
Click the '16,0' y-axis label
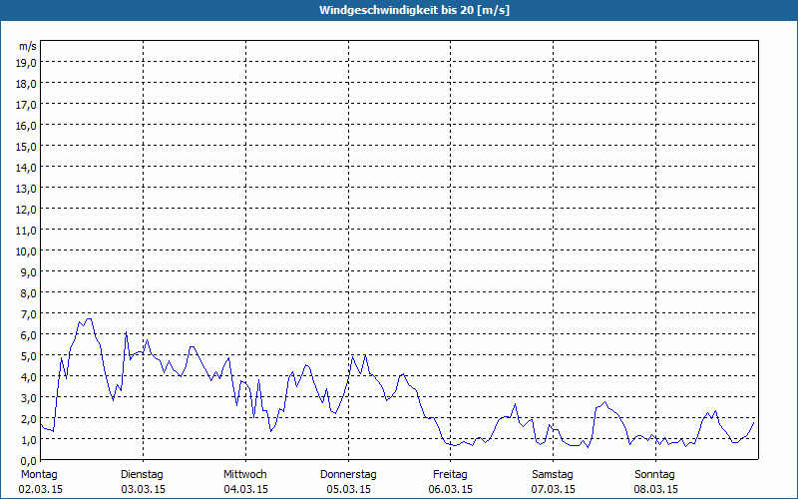(x=26, y=126)
